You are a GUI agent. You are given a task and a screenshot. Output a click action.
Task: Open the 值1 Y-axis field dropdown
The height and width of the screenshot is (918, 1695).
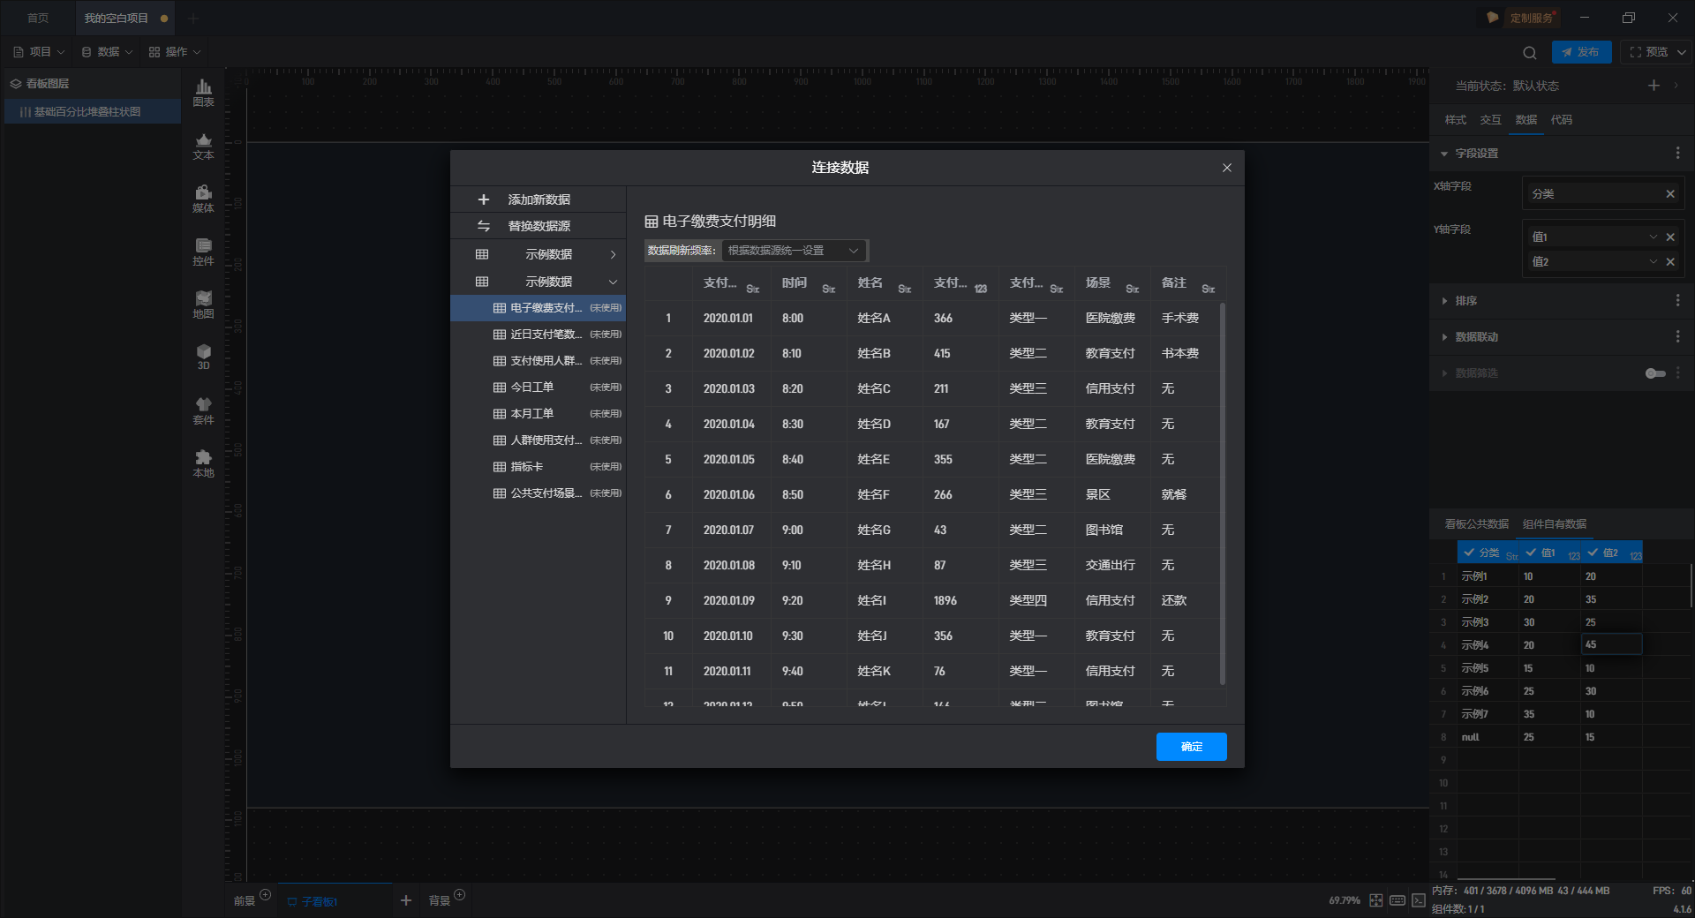(x=1653, y=237)
